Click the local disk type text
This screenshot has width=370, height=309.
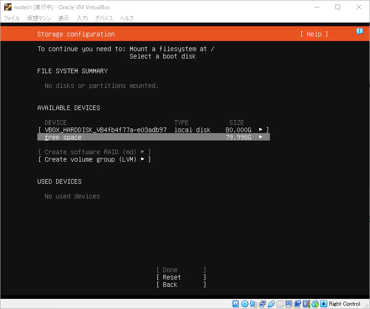pos(192,130)
